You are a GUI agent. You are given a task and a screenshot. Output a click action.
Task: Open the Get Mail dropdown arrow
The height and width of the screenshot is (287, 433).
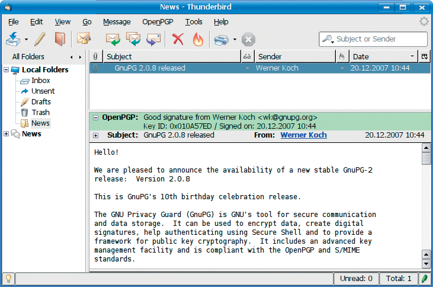[x=26, y=40]
